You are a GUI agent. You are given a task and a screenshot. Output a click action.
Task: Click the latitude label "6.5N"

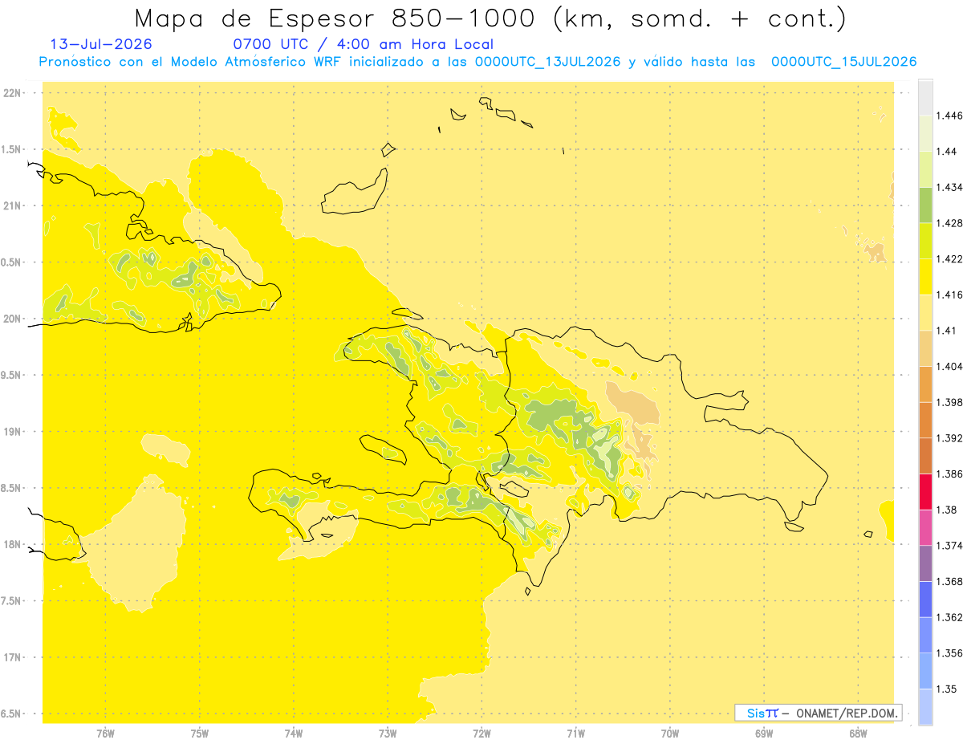click(11, 714)
